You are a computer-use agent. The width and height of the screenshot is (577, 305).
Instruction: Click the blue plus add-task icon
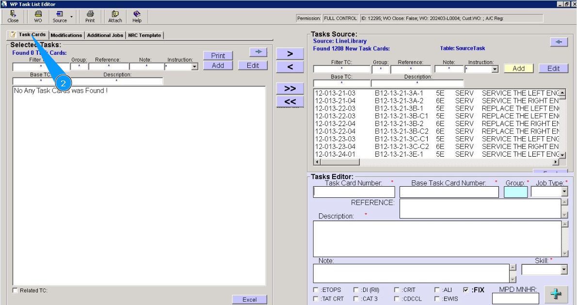click(556, 294)
